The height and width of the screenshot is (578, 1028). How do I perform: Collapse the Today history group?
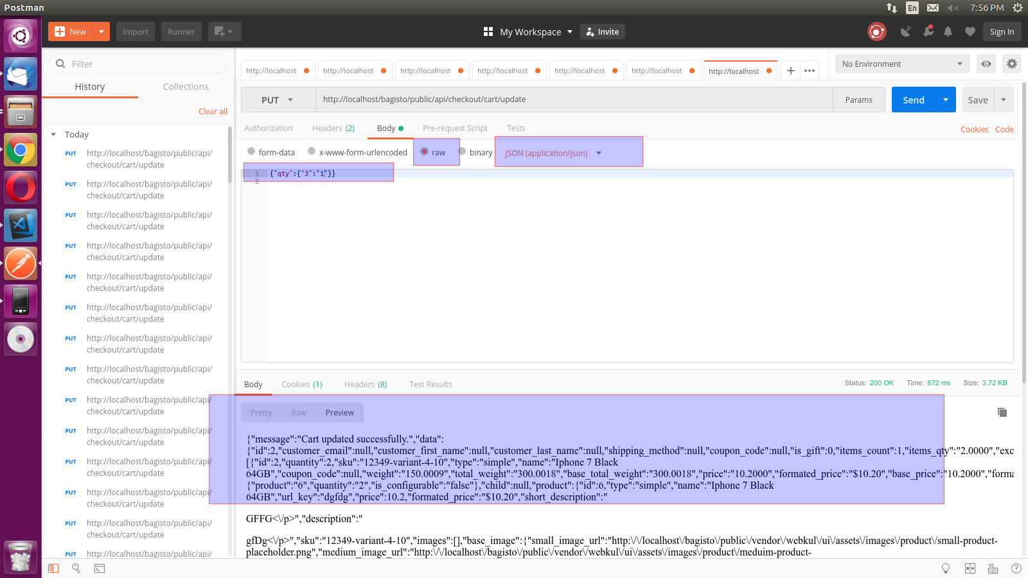tap(53, 134)
